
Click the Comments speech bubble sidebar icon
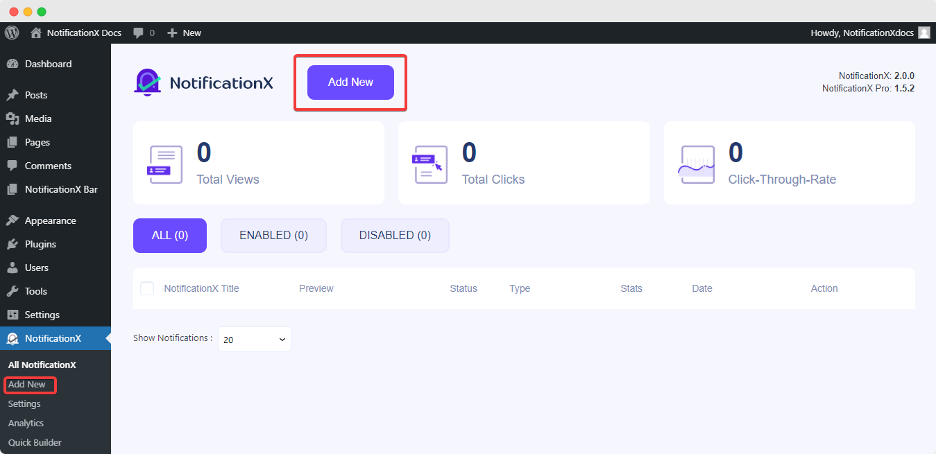[x=12, y=166]
